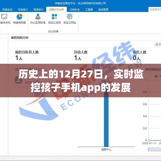Open the 近30 time range dropdown
This screenshot has height=161, width=161.
click(158, 44)
